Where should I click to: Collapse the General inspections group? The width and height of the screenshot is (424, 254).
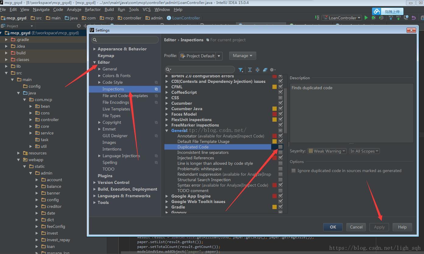click(167, 130)
